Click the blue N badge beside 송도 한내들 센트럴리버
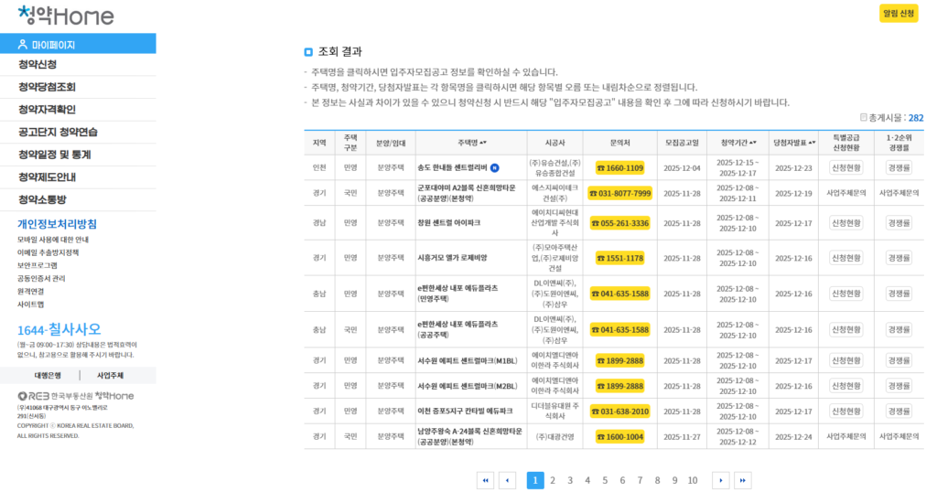 (495, 167)
